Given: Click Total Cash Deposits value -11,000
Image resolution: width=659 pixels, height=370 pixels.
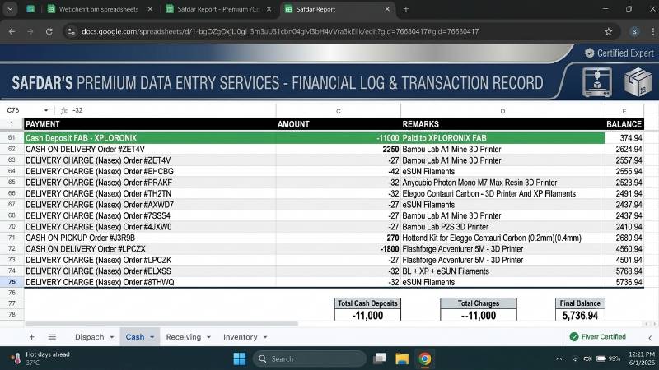Looking at the screenshot, I should coord(367,316).
